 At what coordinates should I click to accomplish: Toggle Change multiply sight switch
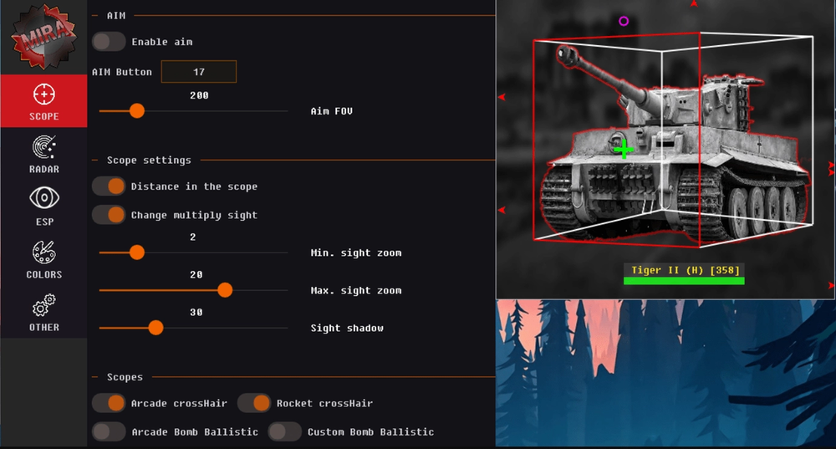[x=109, y=215]
